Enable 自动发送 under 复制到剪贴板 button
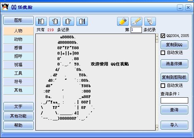 tap(163, 85)
